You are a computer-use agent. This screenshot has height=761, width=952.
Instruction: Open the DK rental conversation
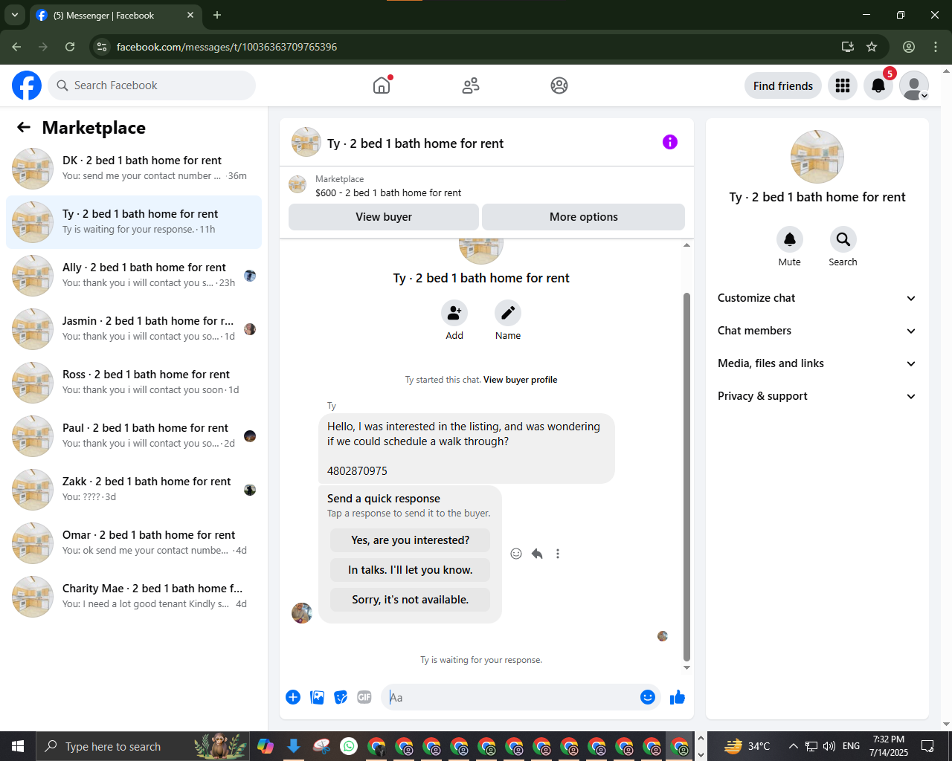(x=134, y=169)
